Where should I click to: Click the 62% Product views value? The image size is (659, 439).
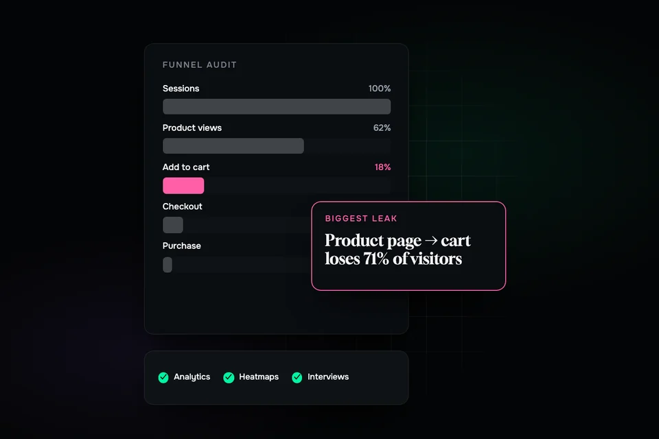pyautogui.click(x=382, y=128)
